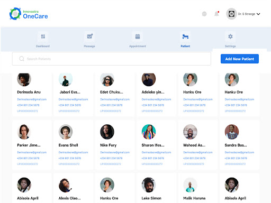The height and width of the screenshot is (203, 271).
Task: Expand the Dr. S Strange dropdown arrow
Action: [258, 14]
